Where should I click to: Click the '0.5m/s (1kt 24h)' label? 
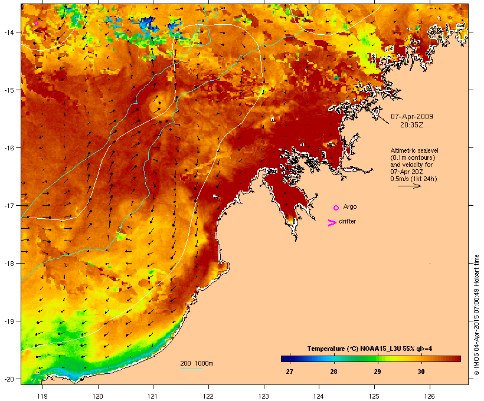click(x=414, y=179)
